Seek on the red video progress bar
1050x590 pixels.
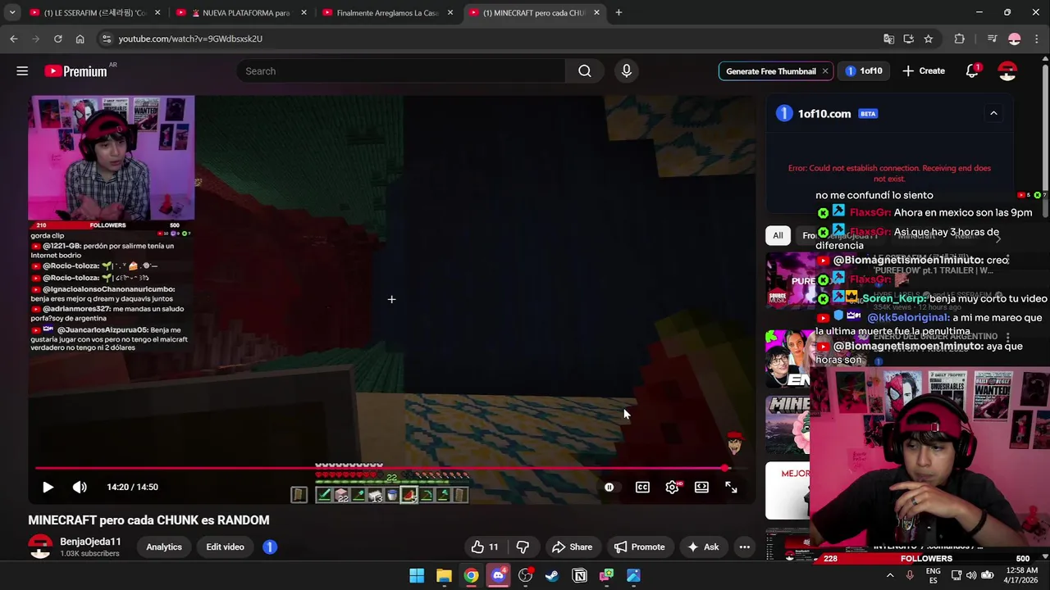391,469
